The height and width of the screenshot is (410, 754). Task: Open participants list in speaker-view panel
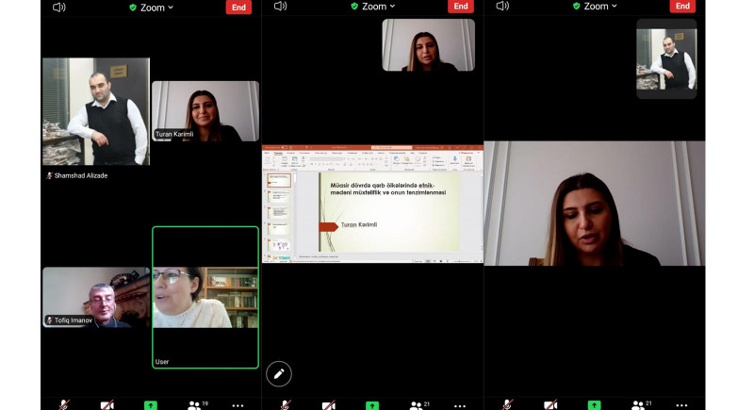[x=639, y=405]
